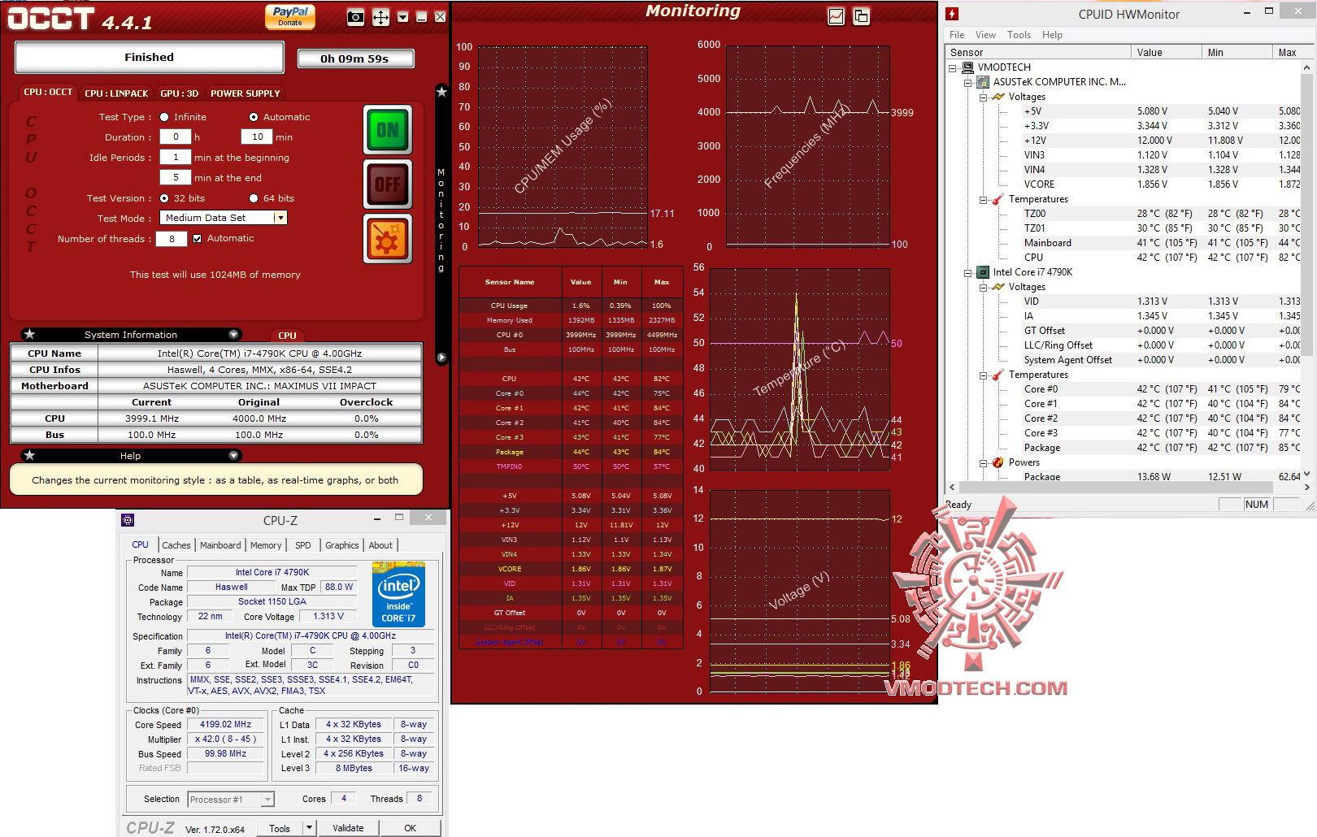Start the test with the green ON button
Viewport: 1317px width, 837px height.
point(387,130)
